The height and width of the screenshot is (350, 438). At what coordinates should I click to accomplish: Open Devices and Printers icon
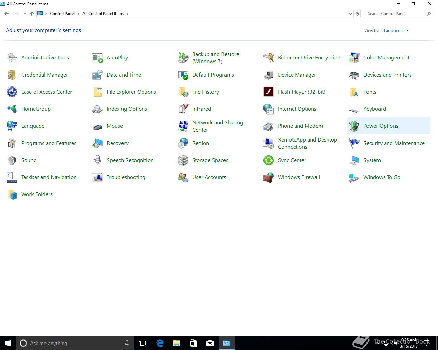(354, 75)
